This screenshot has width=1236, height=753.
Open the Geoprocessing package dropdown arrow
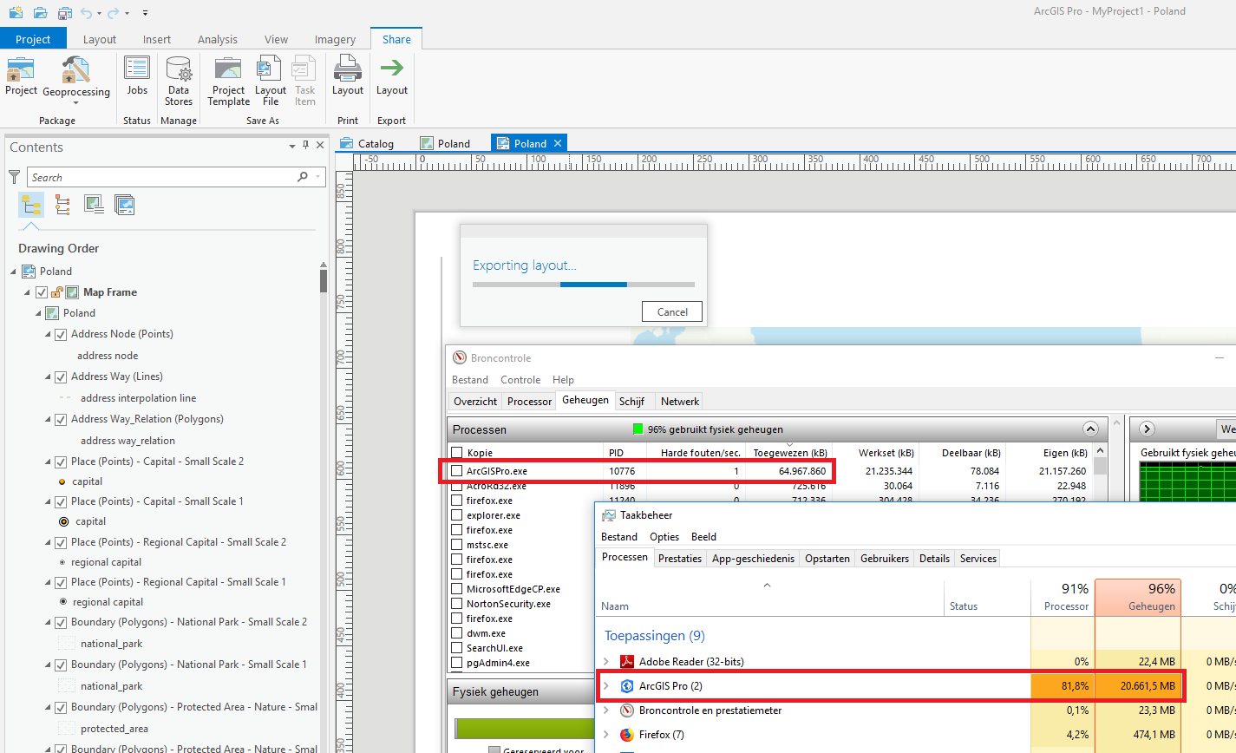[76, 103]
